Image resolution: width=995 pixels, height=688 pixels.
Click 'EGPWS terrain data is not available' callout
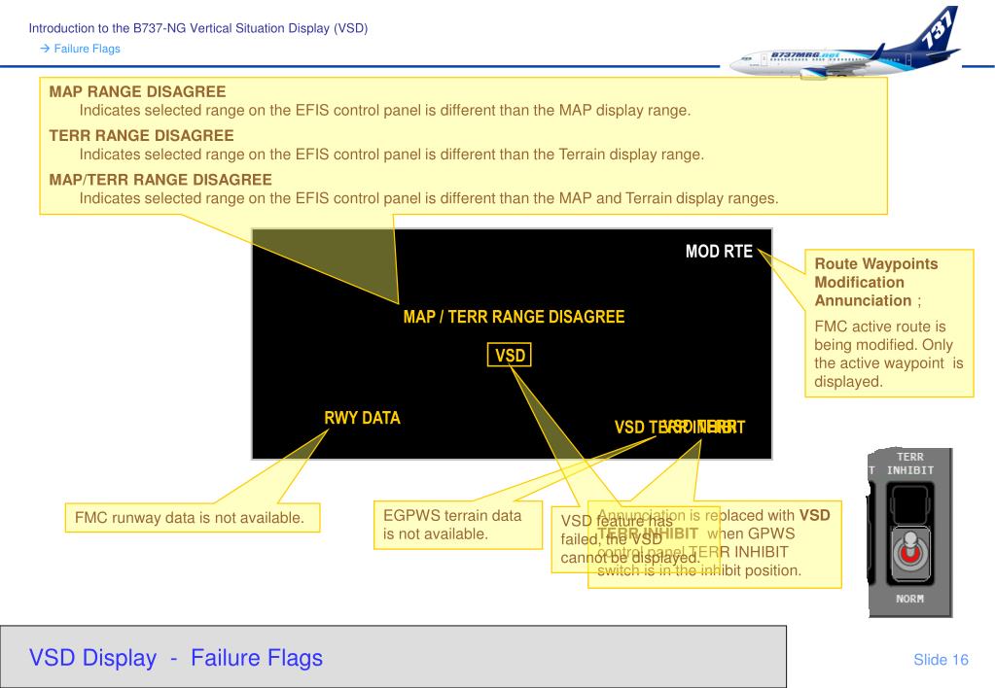pyautogui.click(x=458, y=525)
